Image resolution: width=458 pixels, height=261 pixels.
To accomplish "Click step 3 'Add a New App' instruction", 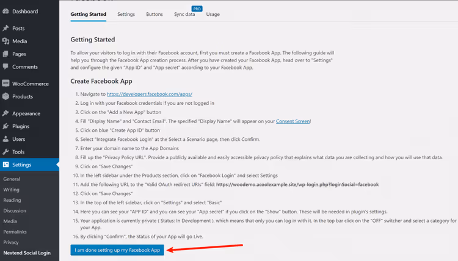I will pos(121,112).
